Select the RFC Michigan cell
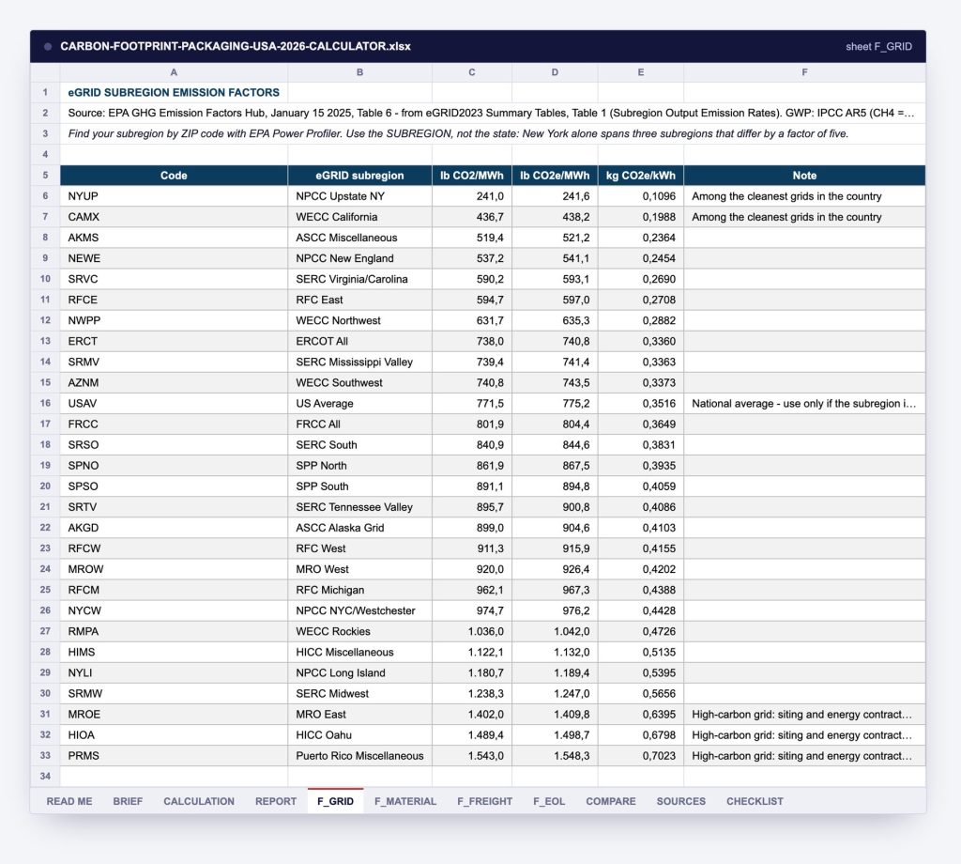Screen dimensions: 961x864 [359, 590]
